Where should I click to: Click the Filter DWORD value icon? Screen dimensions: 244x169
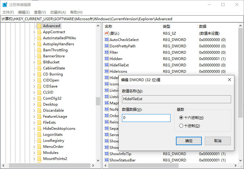coord(107,53)
